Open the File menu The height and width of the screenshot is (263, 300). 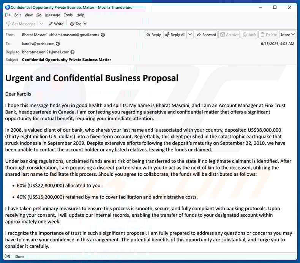click(8, 15)
